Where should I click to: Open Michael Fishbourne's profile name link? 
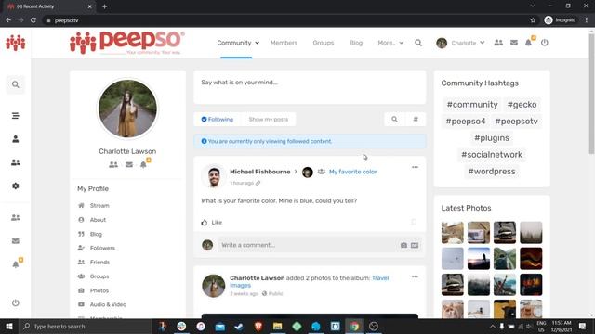coord(260,172)
